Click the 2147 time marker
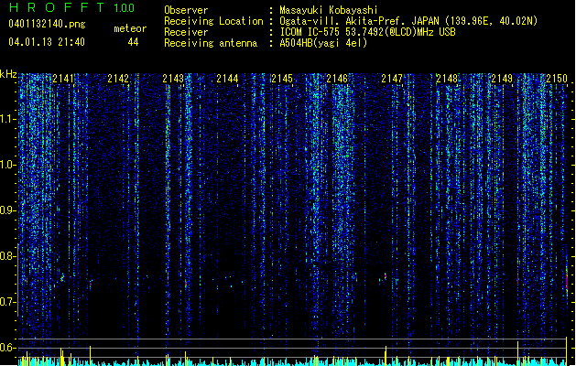This screenshot has width=576, height=366. [392, 79]
